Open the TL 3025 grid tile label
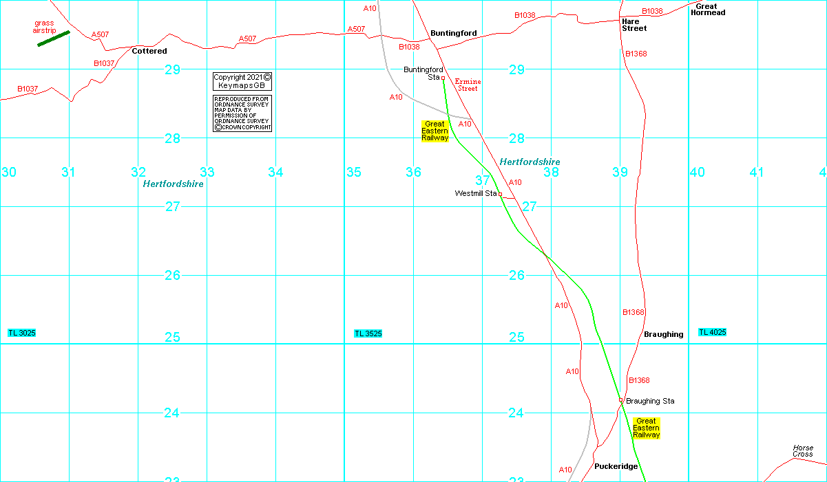The height and width of the screenshot is (482, 827). [x=21, y=333]
